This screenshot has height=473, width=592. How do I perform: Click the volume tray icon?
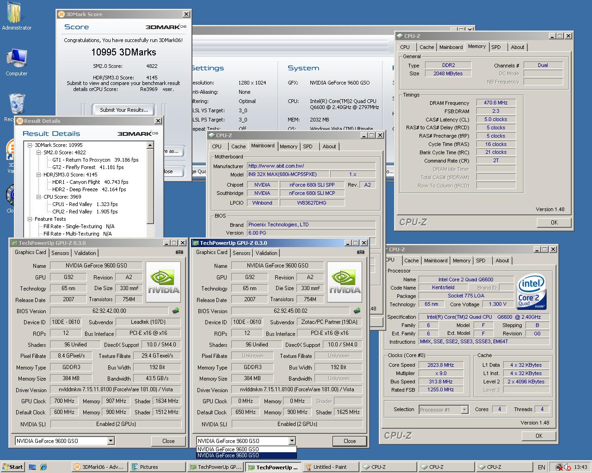click(x=567, y=467)
